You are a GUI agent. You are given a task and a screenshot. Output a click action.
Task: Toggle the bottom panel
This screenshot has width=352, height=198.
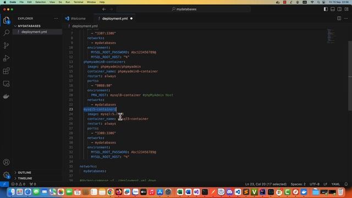pos(333,9)
